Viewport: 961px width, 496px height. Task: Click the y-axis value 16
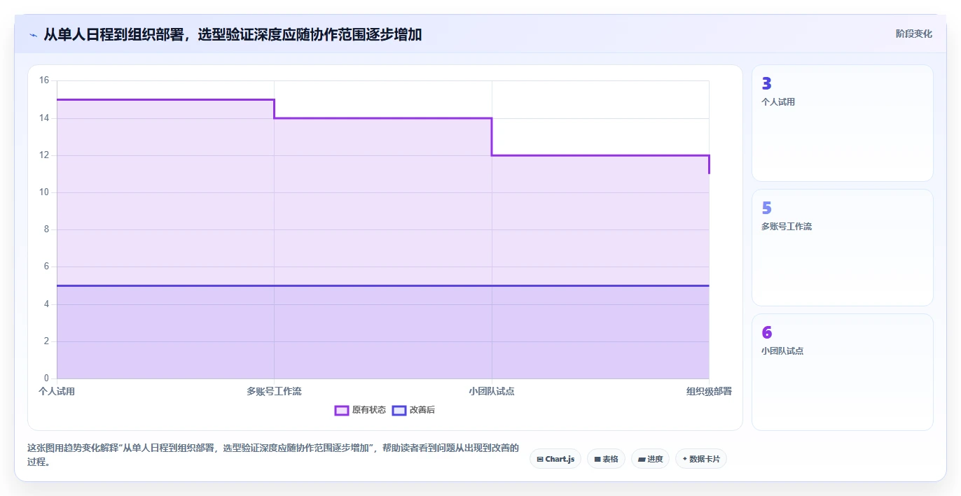point(44,80)
